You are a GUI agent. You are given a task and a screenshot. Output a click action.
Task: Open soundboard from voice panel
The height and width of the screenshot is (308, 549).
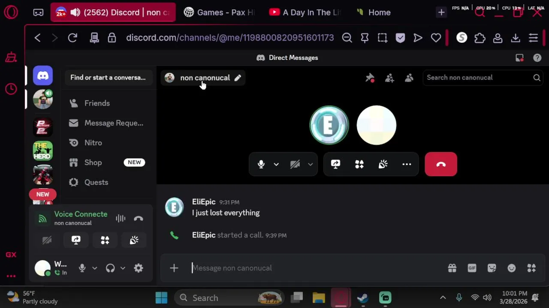click(134, 240)
